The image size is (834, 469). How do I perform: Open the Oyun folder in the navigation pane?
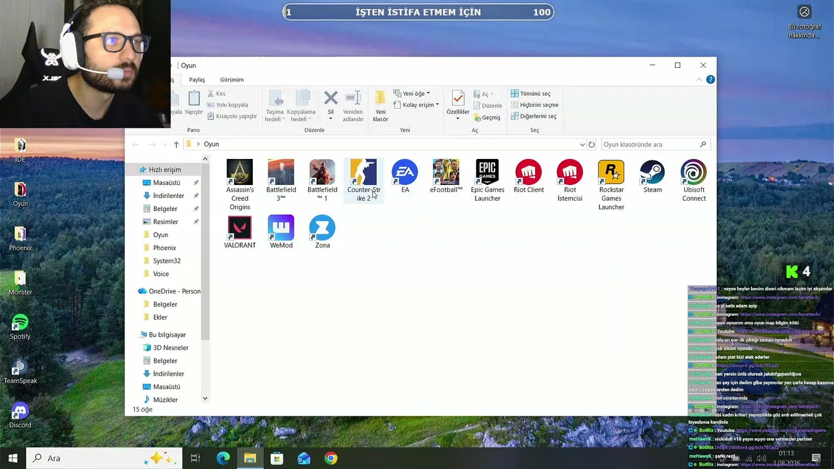(160, 234)
